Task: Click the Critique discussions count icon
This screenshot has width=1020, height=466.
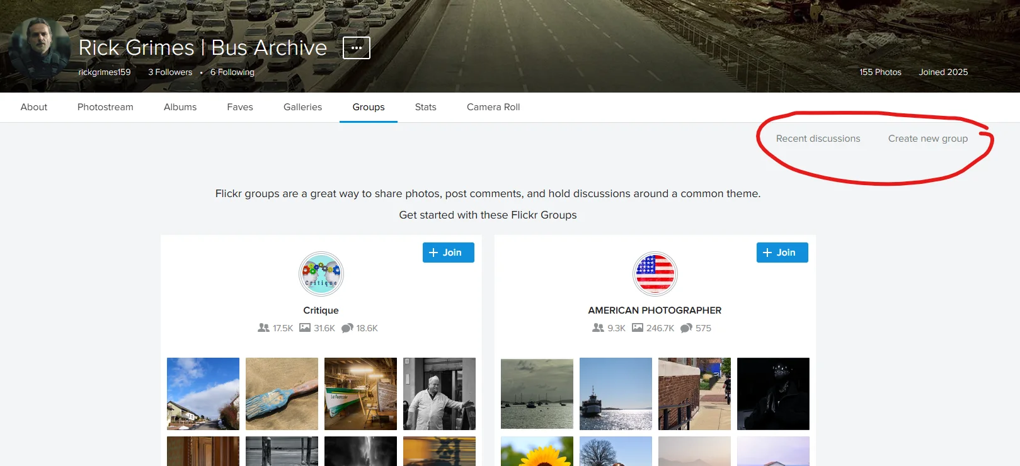Action: [347, 328]
